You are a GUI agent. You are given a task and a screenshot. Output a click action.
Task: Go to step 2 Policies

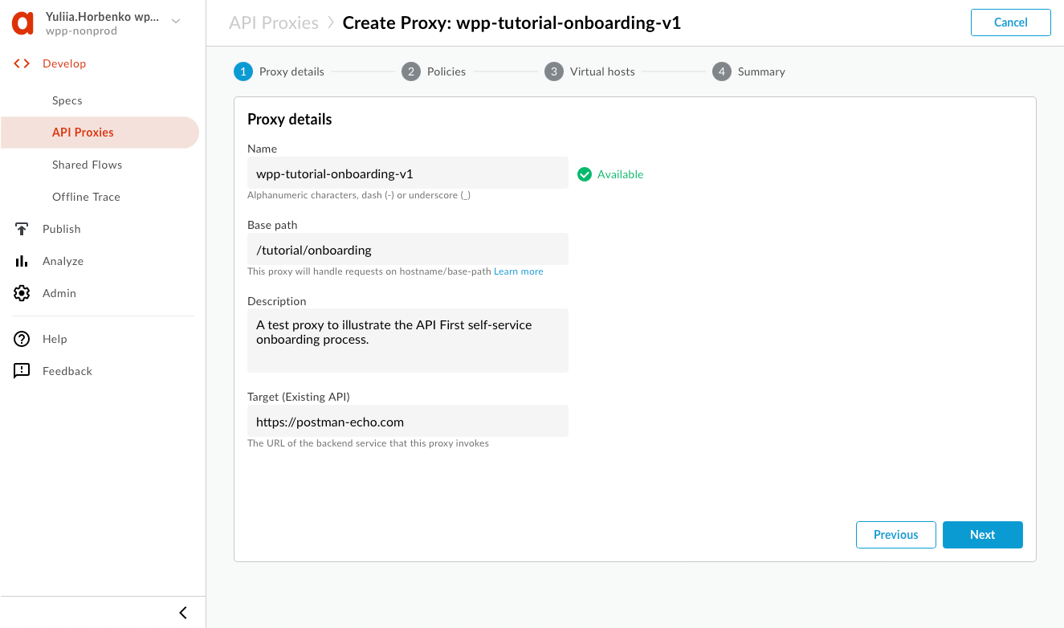point(434,71)
